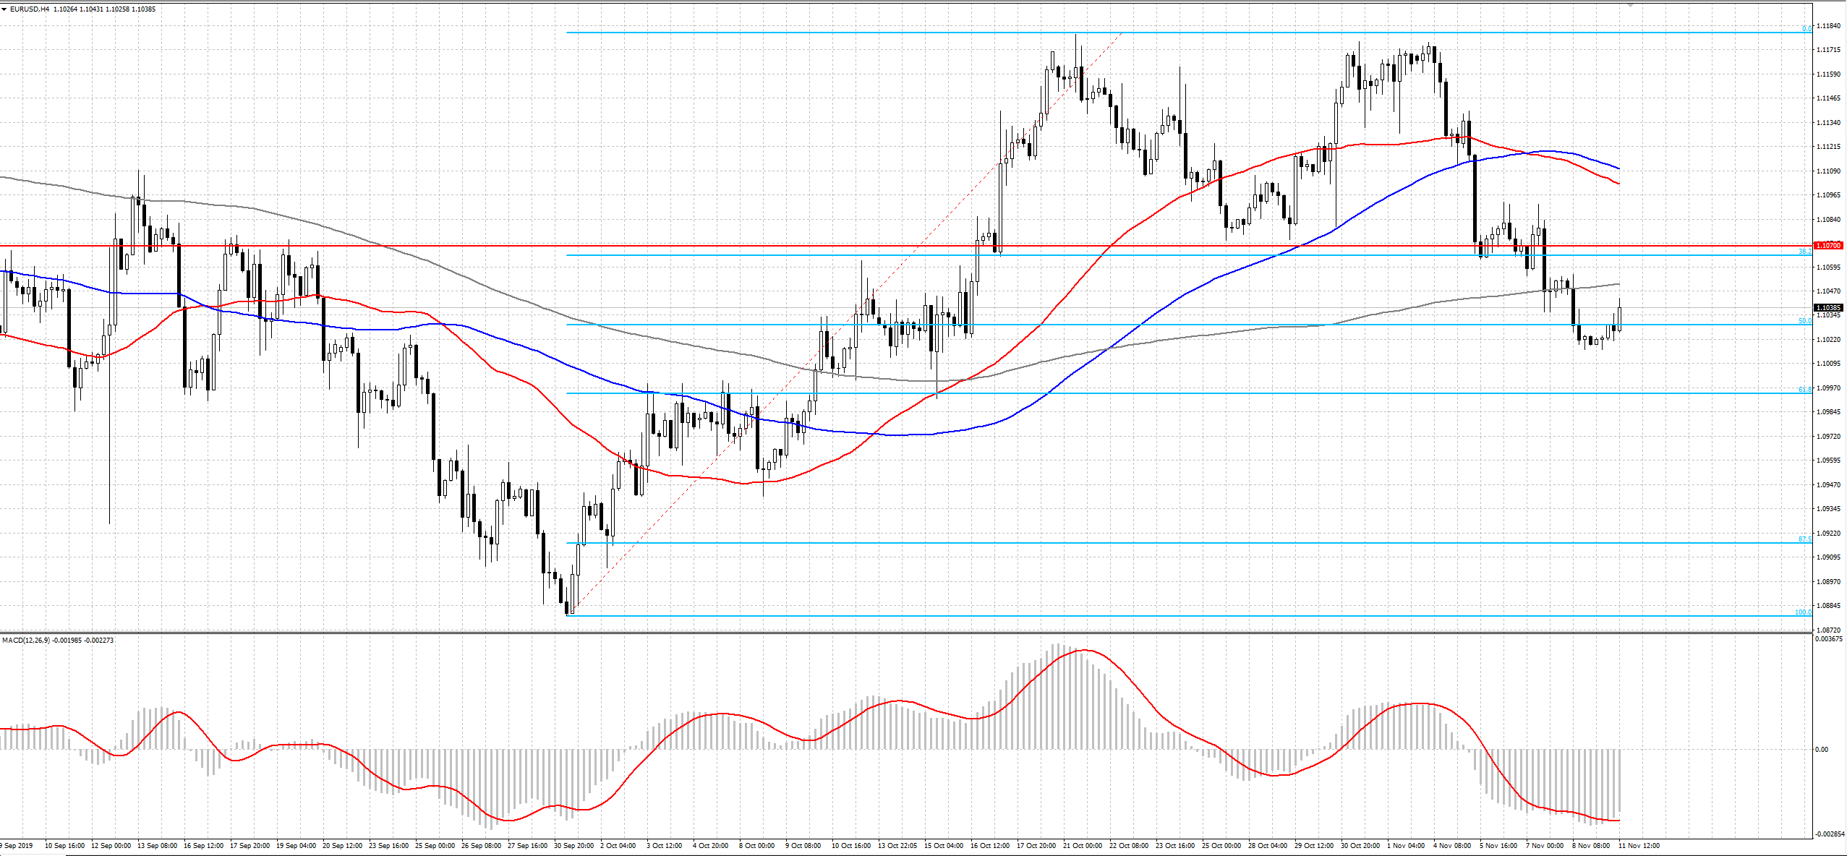Click the 1.10470 price scale value

click(1828, 291)
